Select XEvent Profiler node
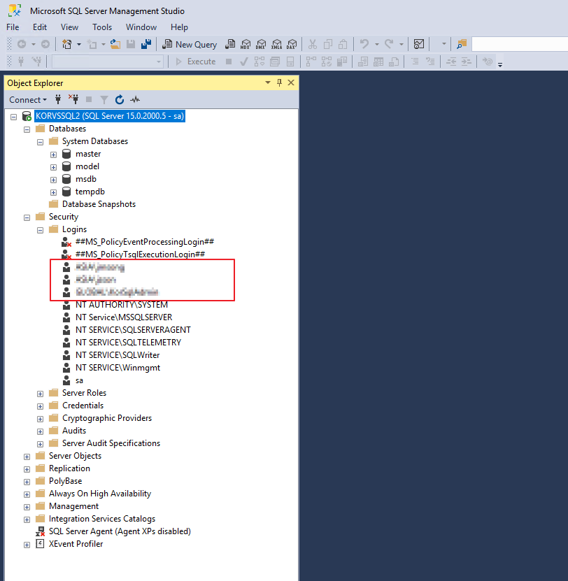The image size is (568, 581). (x=76, y=544)
